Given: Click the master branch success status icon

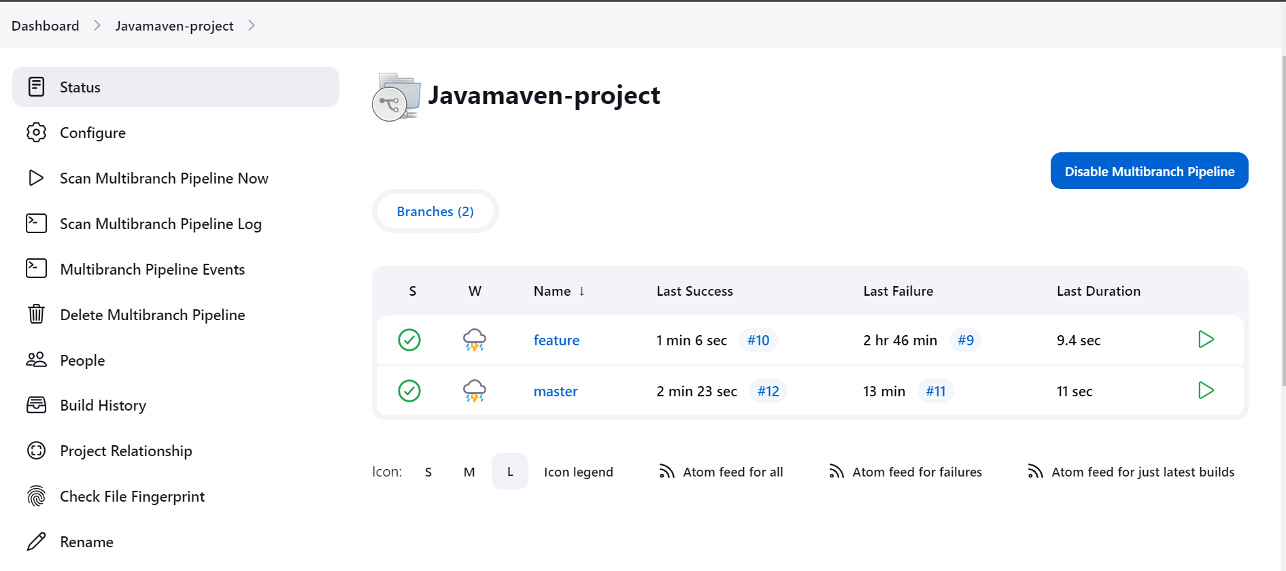Looking at the screenshot, I should [409, 391].
